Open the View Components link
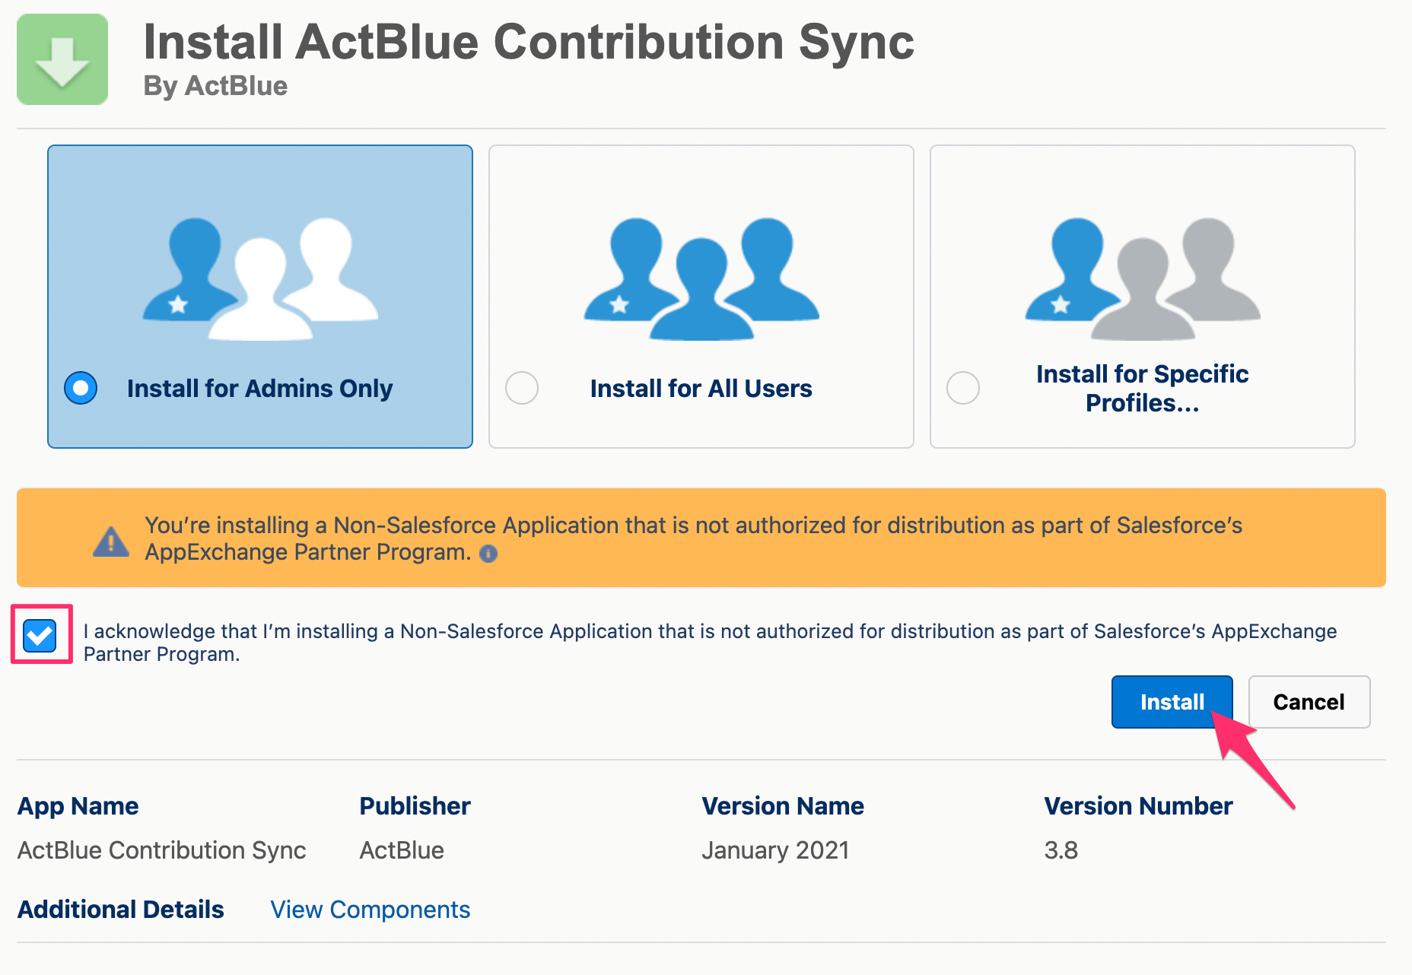 click(x=370, y=910)
